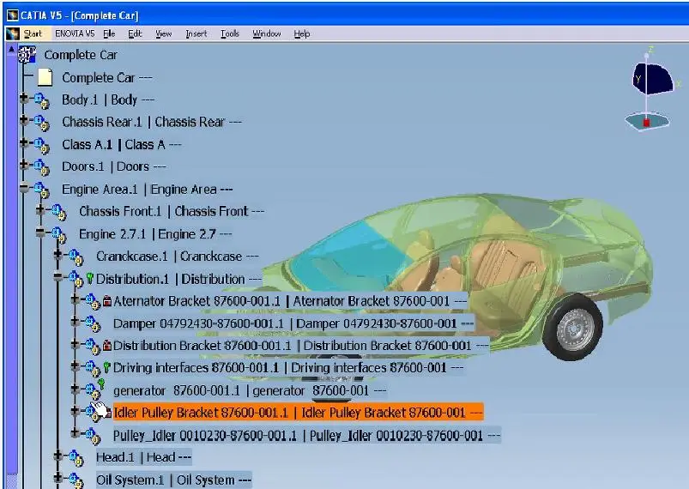Collapse the Engine Area.1 node

coord(24,189)
